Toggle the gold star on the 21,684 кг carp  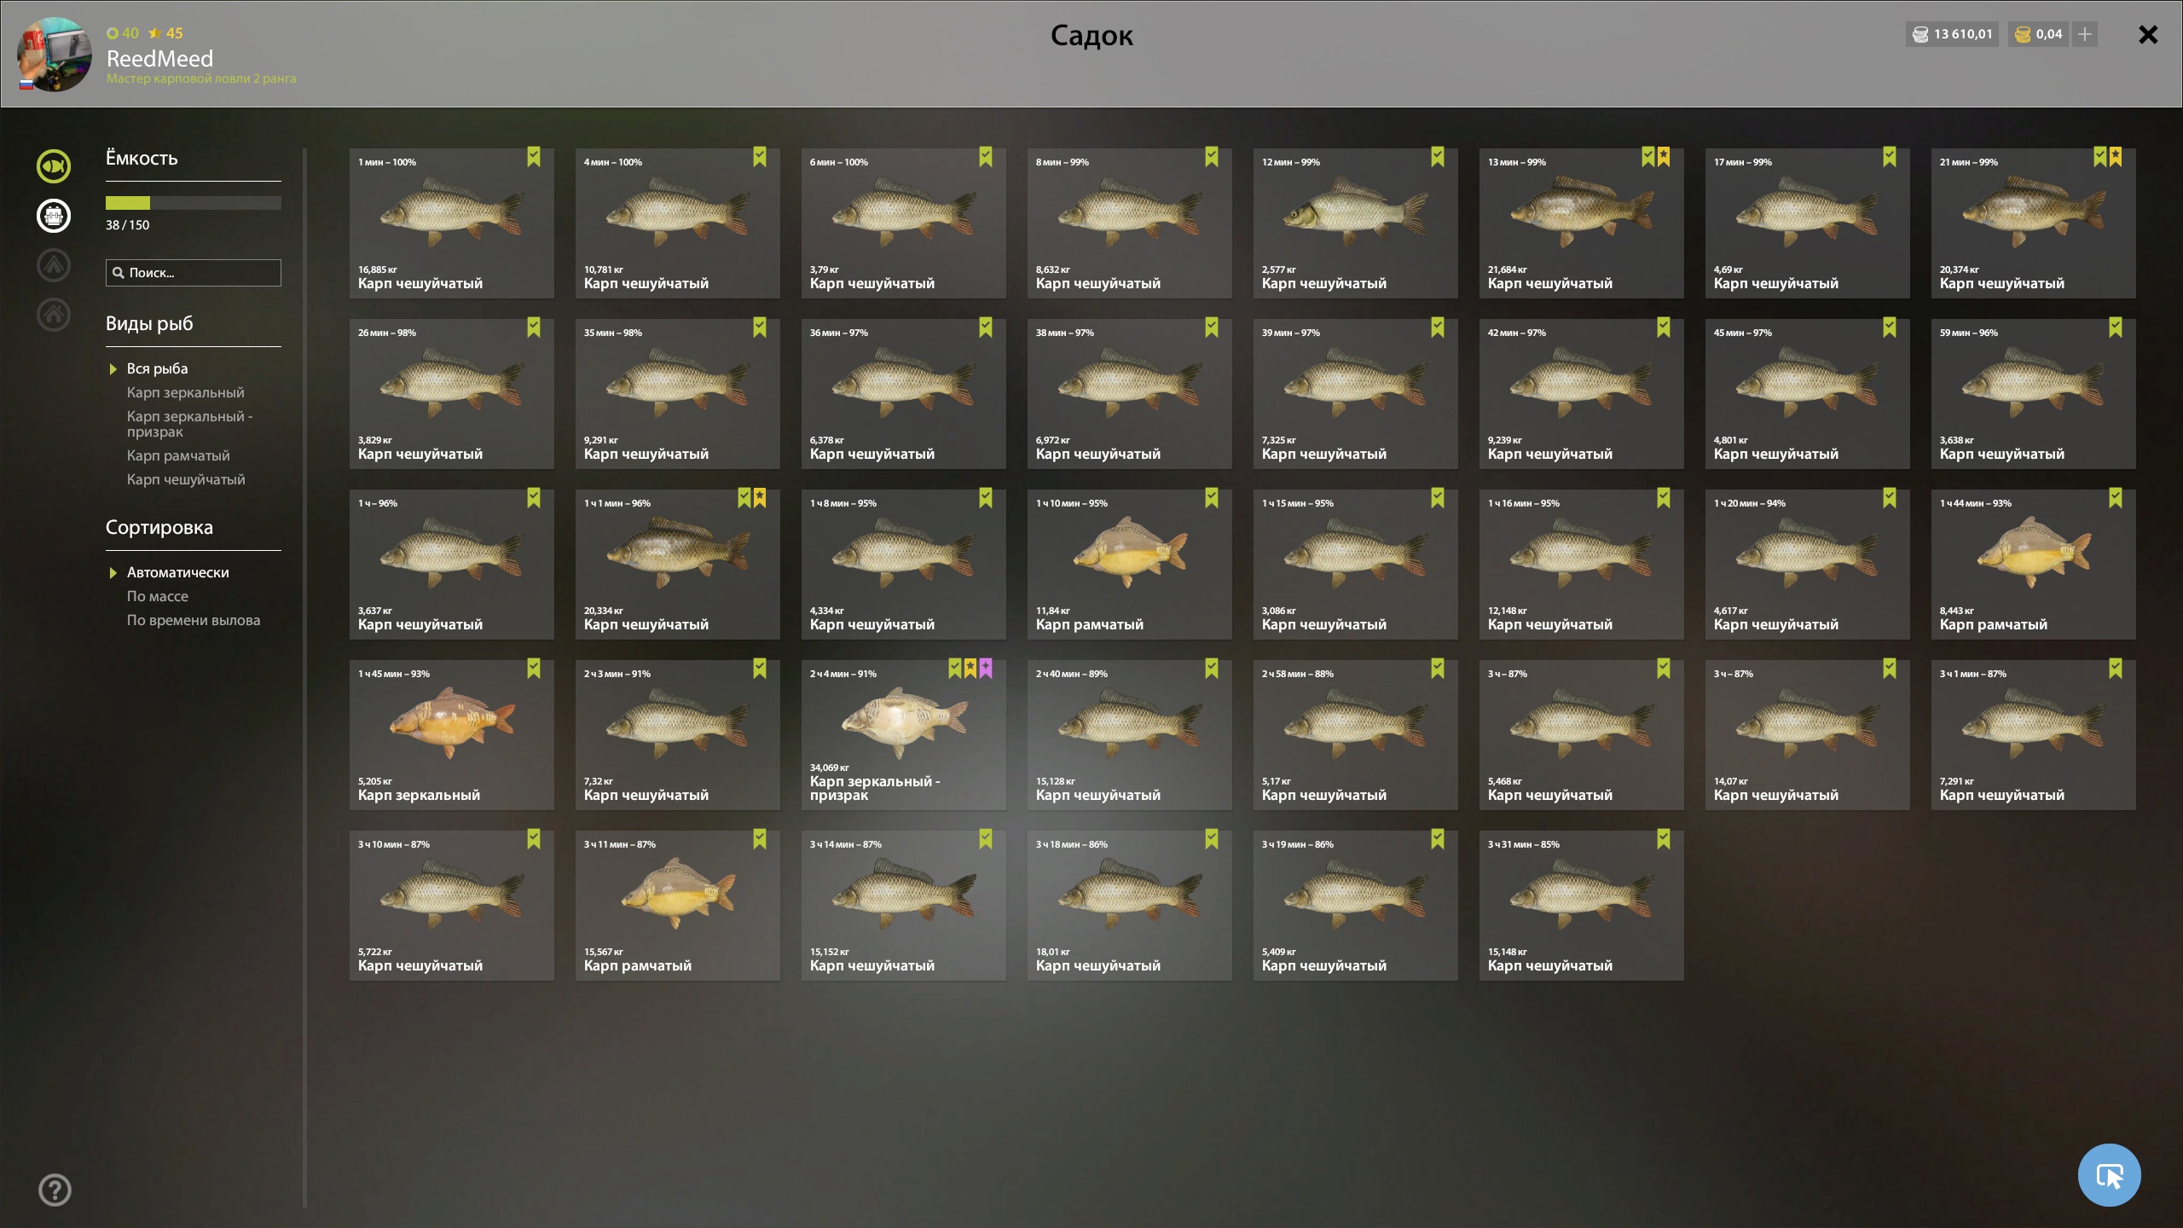[x=1664, y=157]
